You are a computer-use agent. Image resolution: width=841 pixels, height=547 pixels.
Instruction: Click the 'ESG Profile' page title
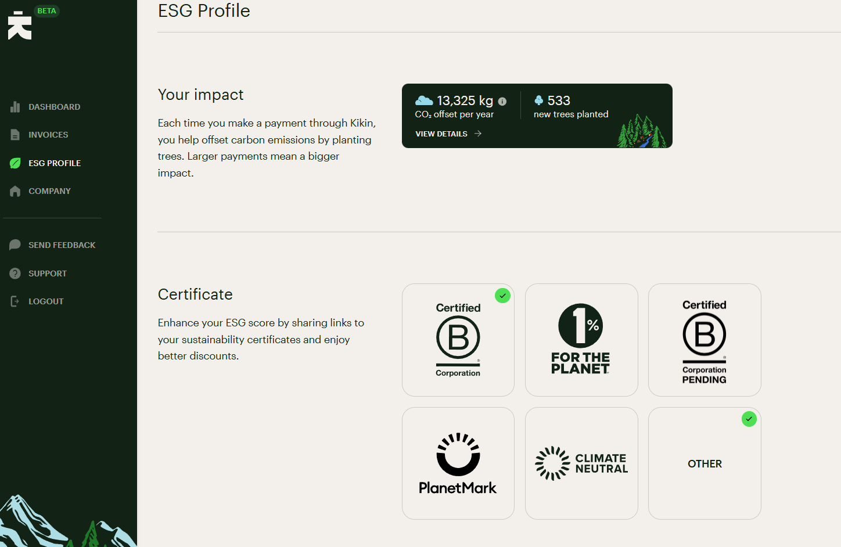point(204,11)
